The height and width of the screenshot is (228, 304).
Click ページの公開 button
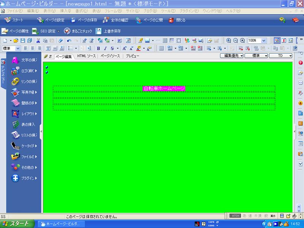pos(149,20)
